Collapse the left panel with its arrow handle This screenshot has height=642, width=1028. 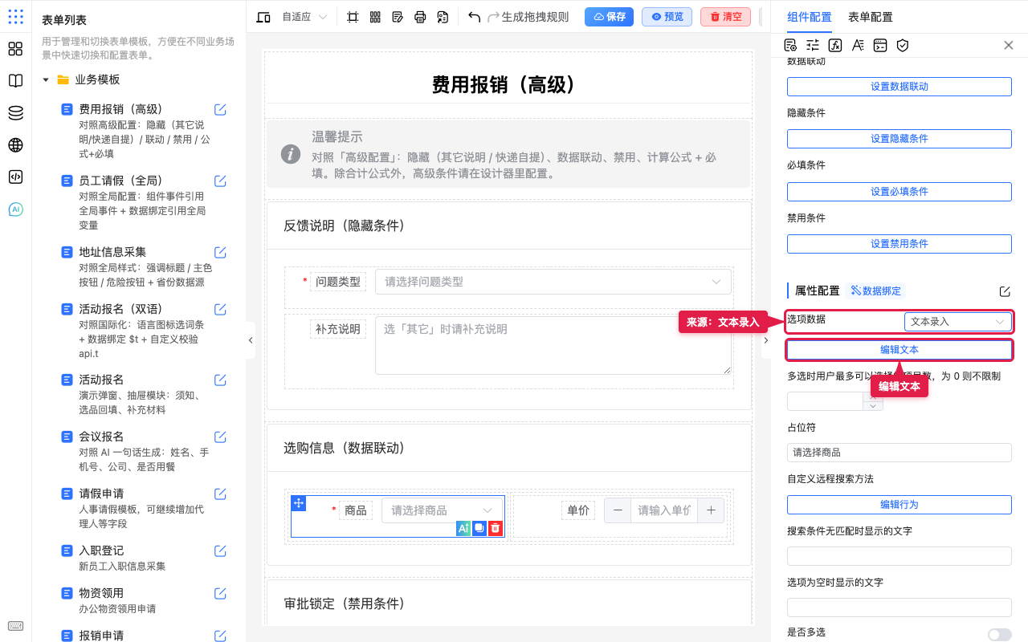tap(251, 340)
